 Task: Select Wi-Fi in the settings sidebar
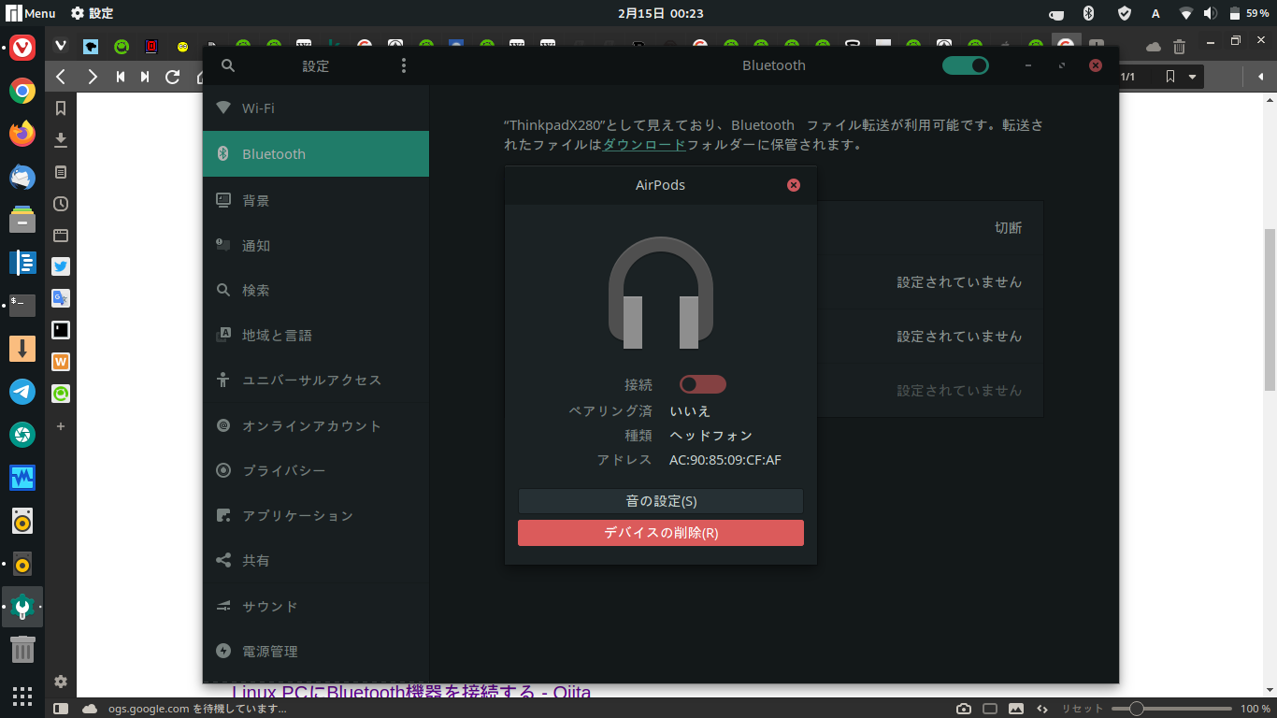[316, 108]
